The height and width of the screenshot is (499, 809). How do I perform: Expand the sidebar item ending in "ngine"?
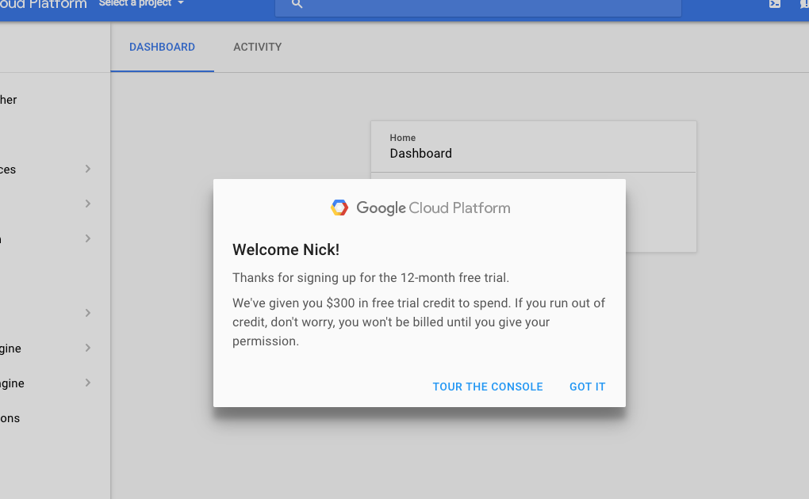coord(87,383)
